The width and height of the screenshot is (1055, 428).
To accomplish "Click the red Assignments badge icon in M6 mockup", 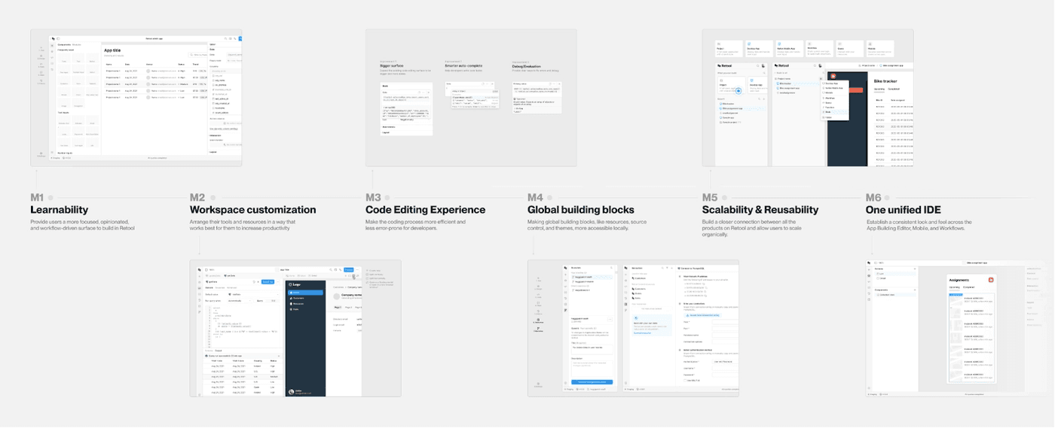I will tap(992, 280).
